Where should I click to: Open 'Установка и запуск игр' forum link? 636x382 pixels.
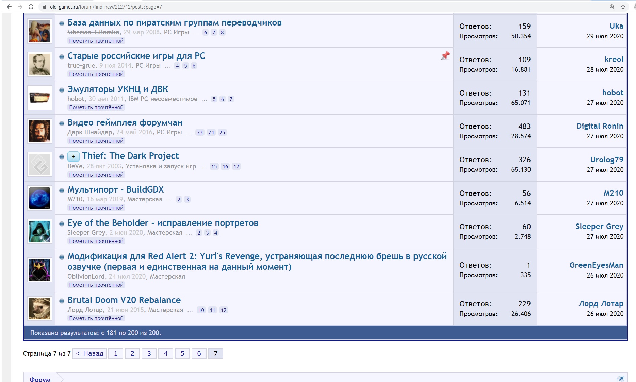(161, 166)
